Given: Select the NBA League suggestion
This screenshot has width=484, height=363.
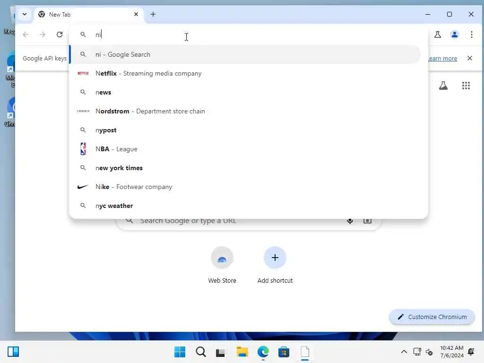Looking at the screenshot, I should pos(245,149).
